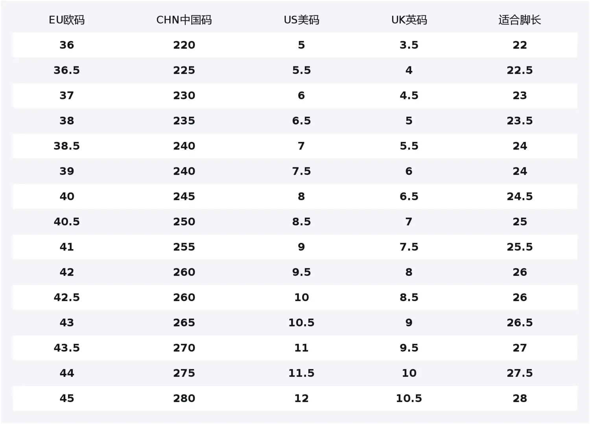Click foot length 25.5 cell

pos(520,247)
